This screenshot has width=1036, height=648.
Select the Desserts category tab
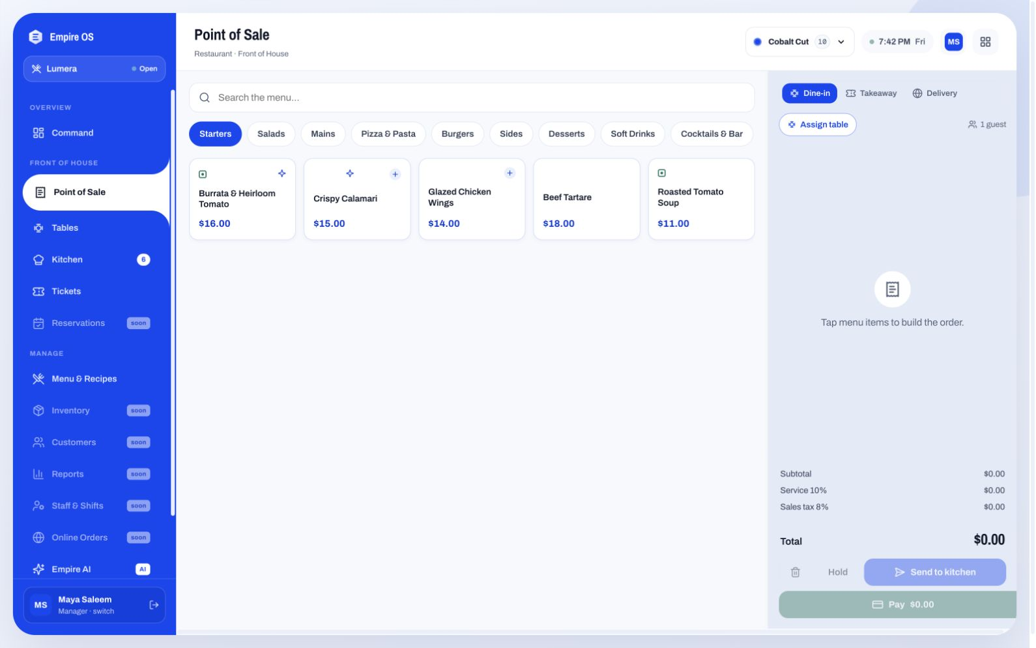(567, 134)
